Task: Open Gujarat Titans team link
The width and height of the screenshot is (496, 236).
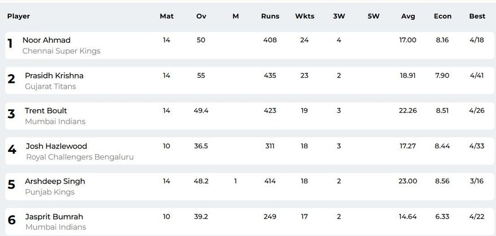Action: point(50,86)
